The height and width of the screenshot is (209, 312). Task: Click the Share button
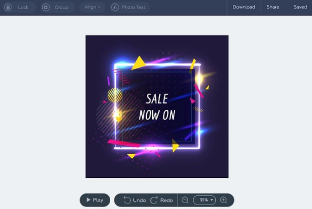click(273, 7)
